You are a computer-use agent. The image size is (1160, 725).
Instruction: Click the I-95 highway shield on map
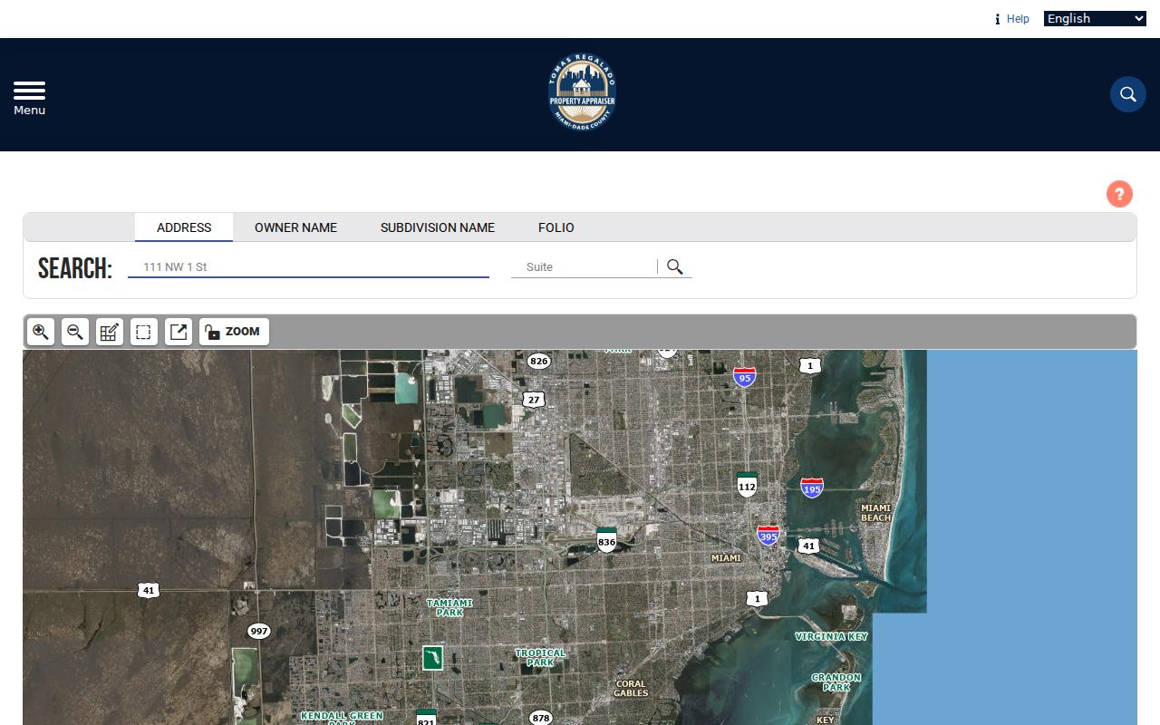(745, 377)
